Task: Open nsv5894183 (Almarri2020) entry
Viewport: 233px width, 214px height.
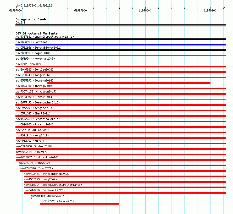Action: [35, 124]
